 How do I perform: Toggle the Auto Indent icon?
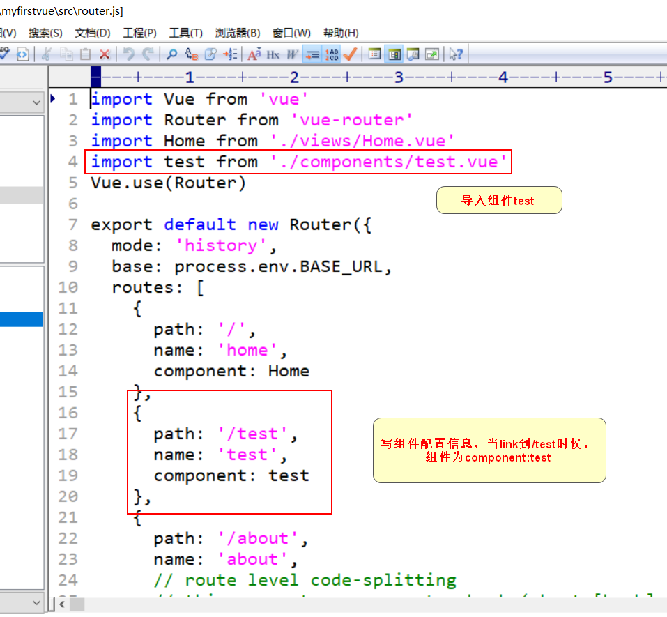click(312, 54)
